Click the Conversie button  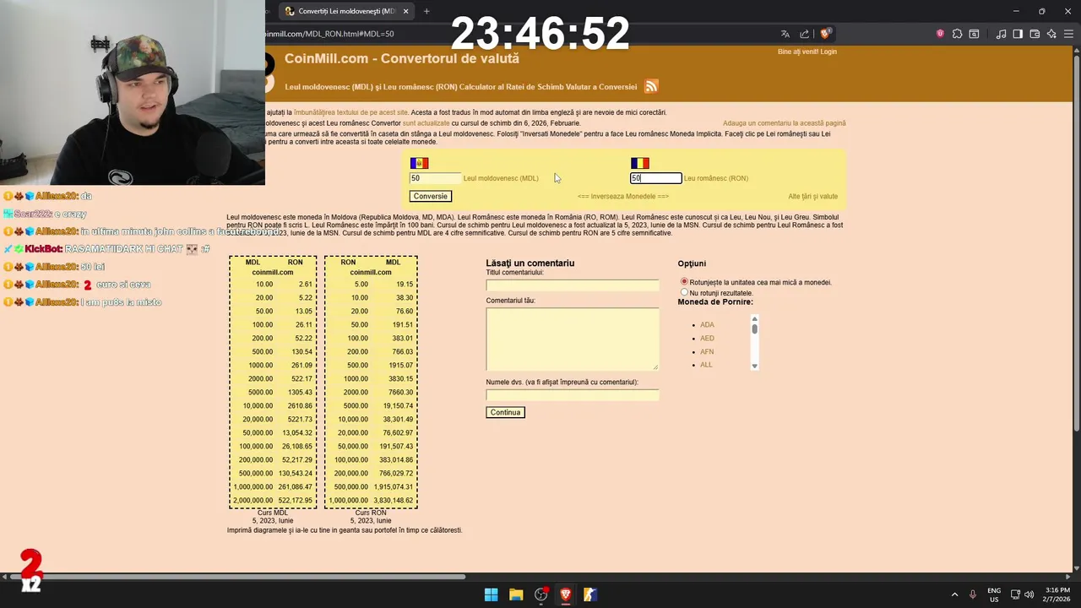(431, 196)
